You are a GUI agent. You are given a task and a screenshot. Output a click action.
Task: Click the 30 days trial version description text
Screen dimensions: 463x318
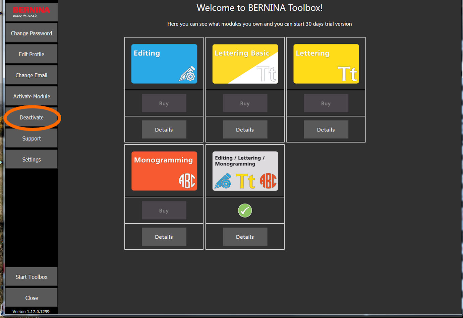(x=259, y=24)
